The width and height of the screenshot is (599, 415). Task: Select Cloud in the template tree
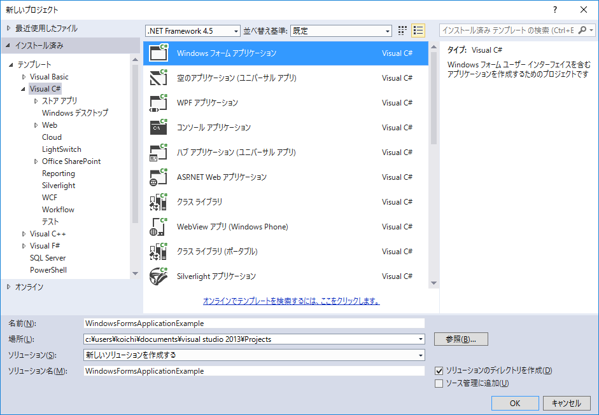(52, 137)
